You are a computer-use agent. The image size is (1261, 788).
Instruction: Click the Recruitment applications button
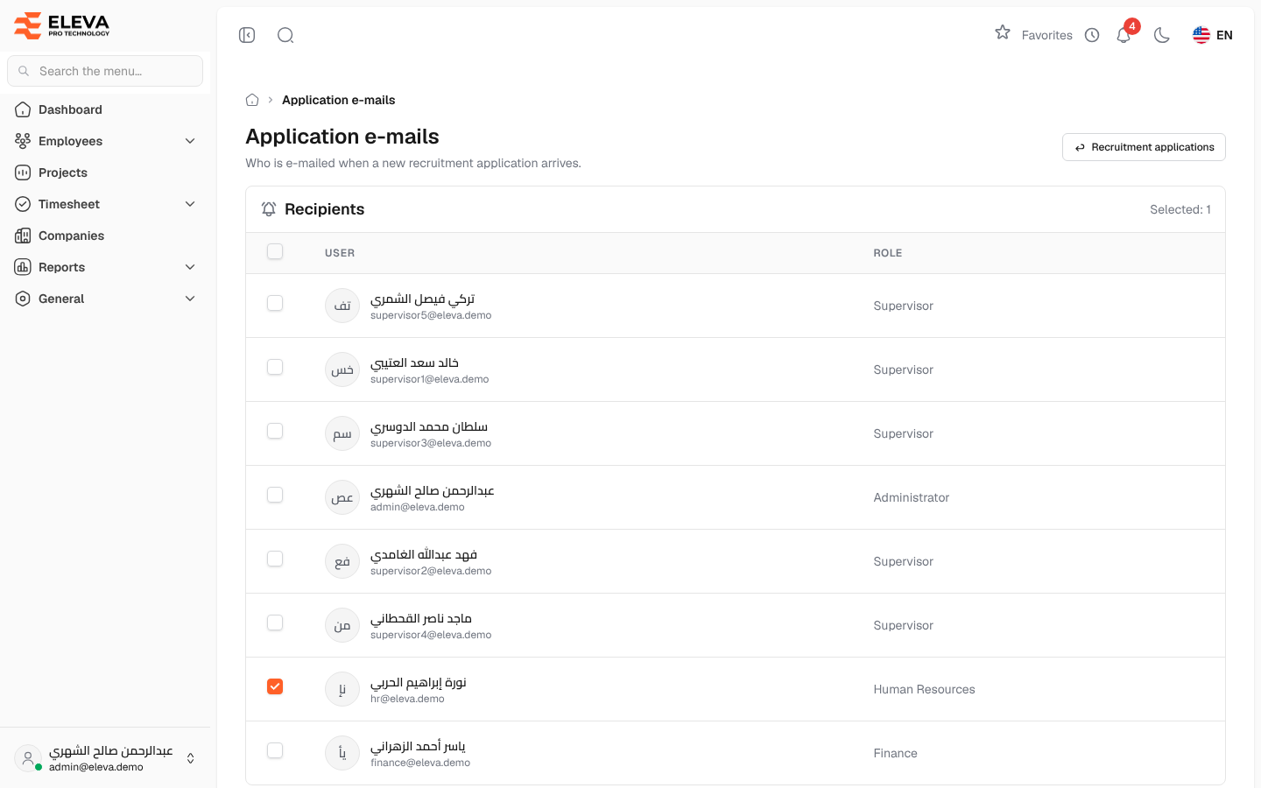(1144, 147)
